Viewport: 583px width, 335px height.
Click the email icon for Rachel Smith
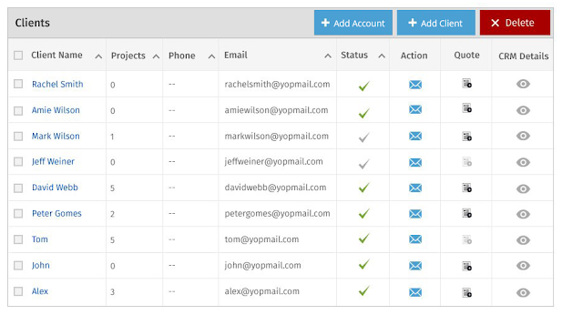[x=415, y=85]
